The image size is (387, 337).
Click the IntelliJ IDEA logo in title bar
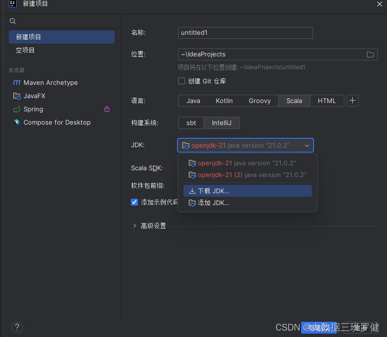click(13, 4)
